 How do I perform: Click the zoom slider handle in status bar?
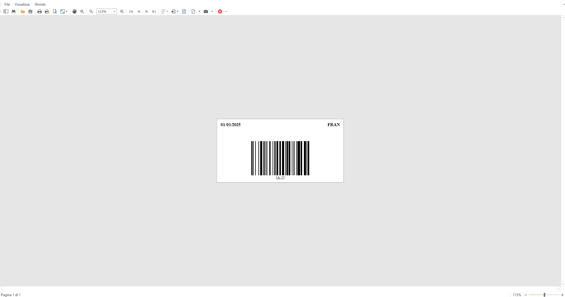pyautogui.click(x=544, y=295)
